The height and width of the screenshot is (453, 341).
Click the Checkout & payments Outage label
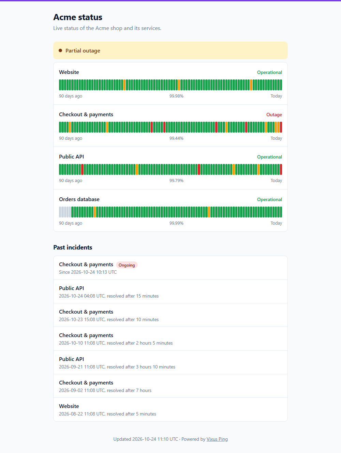pos(274,115)
